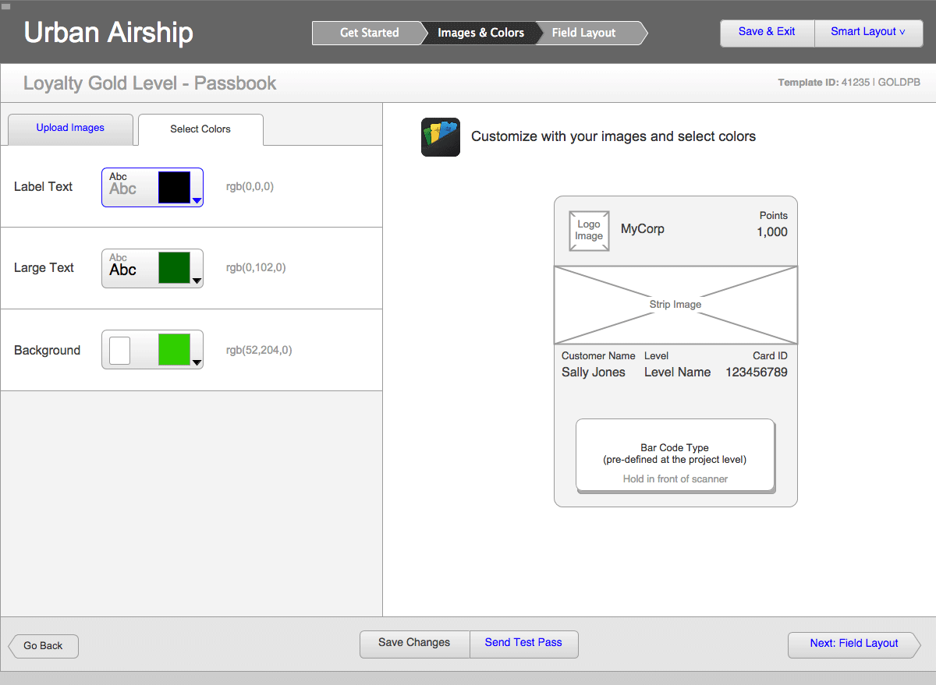Screen dimensions: 936x685
Task: Click the Background row label
Action: (47, 351)
